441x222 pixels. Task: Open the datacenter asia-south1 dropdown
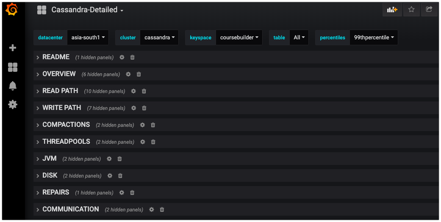88,38
